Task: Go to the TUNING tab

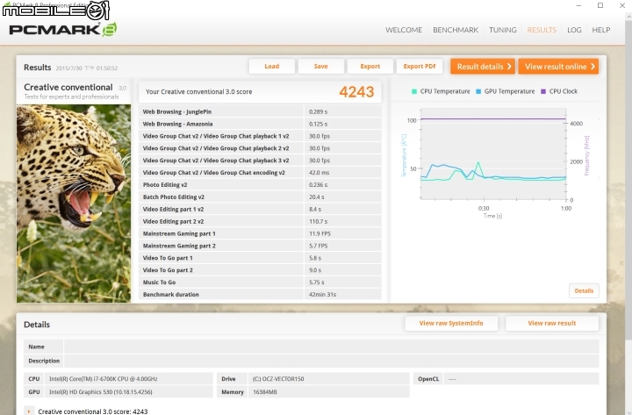Action: [503, 30]
